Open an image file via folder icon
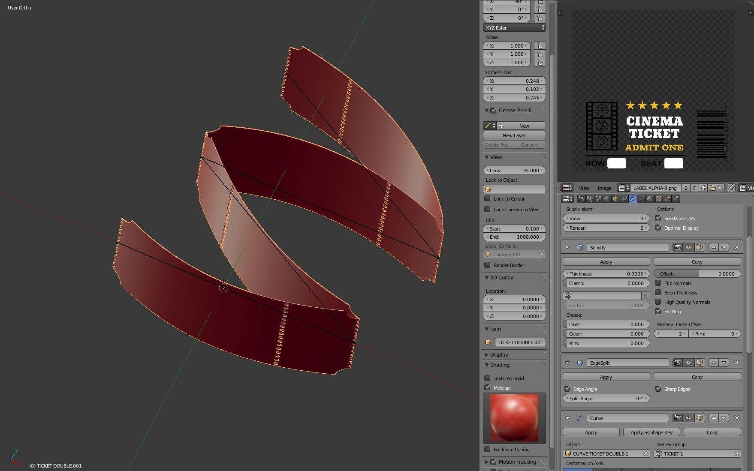 [712, 188]
